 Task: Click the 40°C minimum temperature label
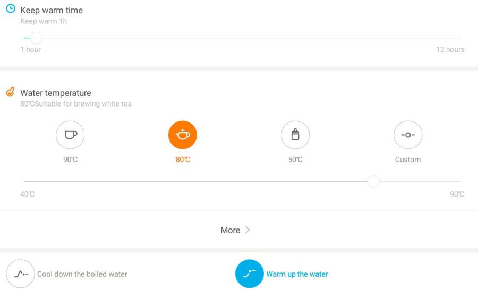(28, 194)
